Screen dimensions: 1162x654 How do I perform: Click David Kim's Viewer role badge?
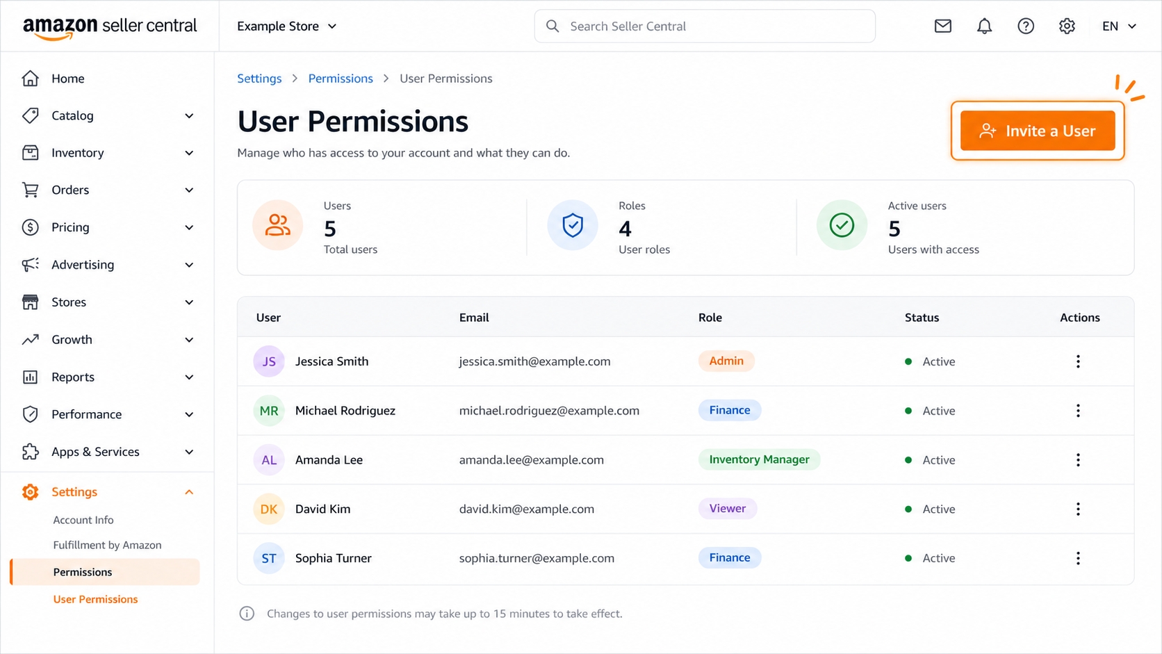pyautogui.click(x=727, y=509)
